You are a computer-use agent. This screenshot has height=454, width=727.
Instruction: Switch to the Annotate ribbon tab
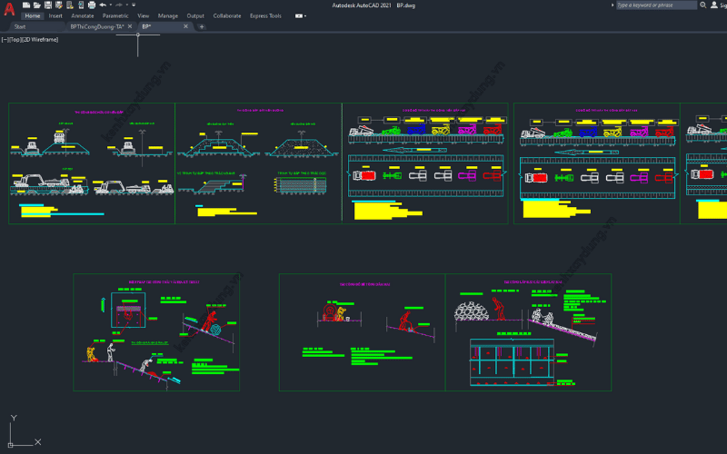(x=82, y=15)
